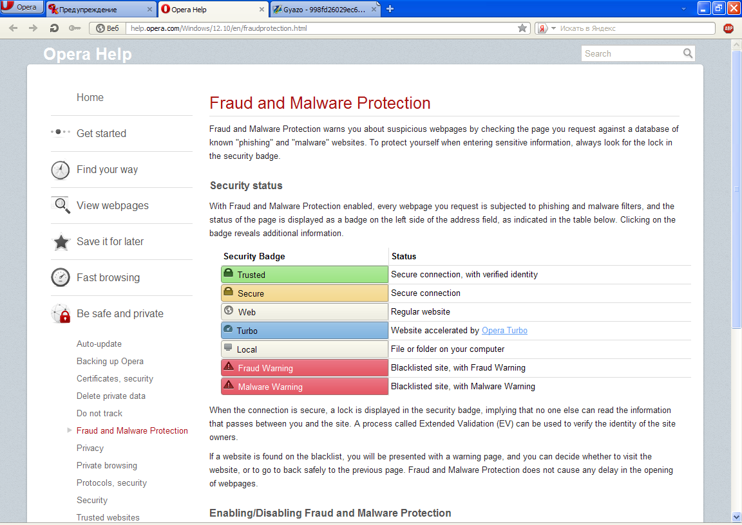Image resolution: width=742 pixels, height=525 pixels.
Task: Click the scrollbar up arrow
Action: click(736, 45)
